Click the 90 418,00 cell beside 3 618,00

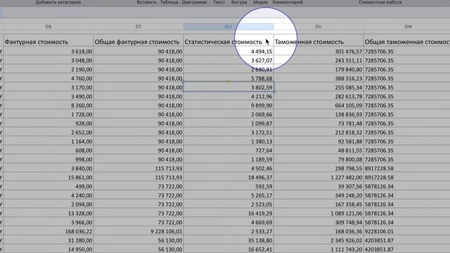[139, 51]
